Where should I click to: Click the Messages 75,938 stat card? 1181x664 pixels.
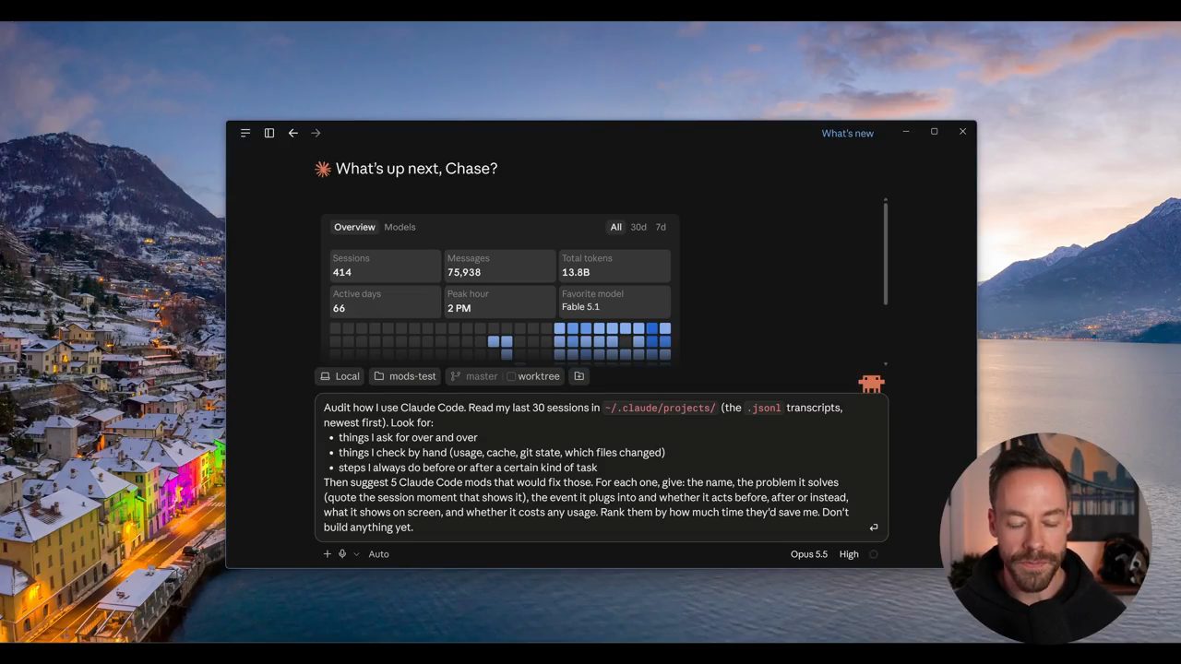pos(500,266)
